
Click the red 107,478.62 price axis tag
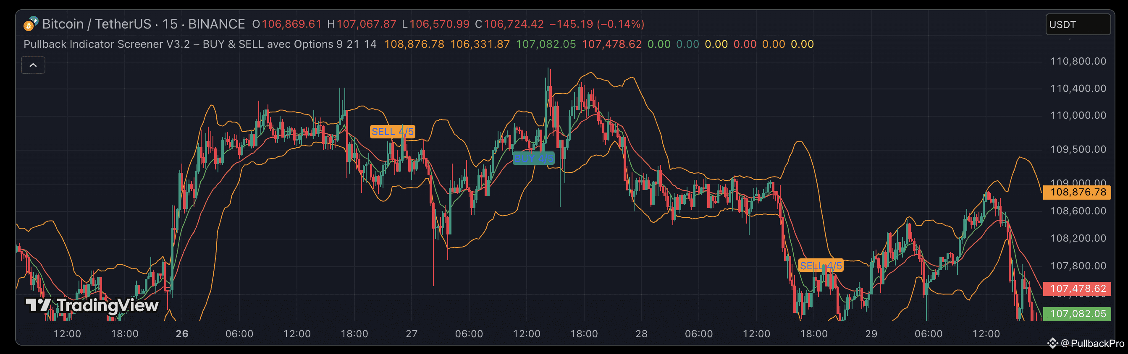click(x=1077, y=289)
